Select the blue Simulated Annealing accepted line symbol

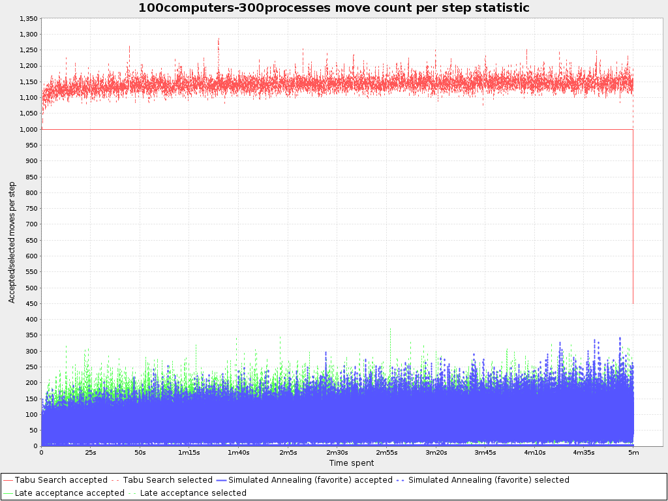point(222,480)
